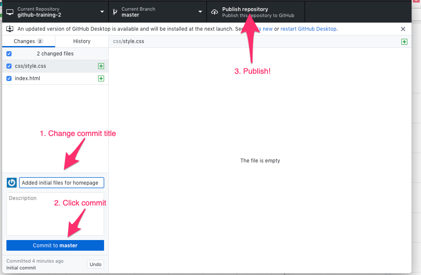Open the Current Repository dropdown arrow
Image resolution: width=421 pixels, height=275 pixels.
tap(102, 12)
